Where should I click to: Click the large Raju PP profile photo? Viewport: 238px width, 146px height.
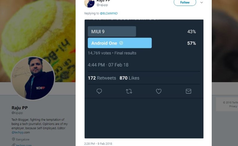[x=33, y=78]
